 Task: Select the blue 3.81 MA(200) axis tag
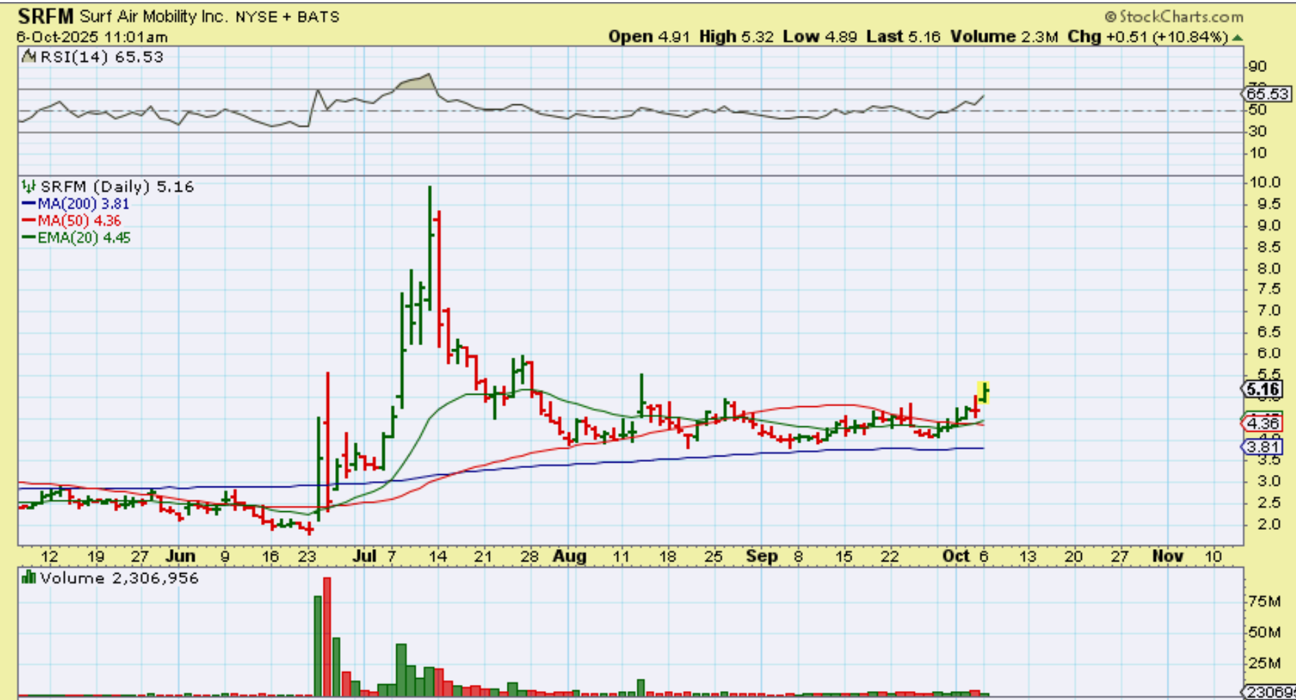(x=1262, y=447)
